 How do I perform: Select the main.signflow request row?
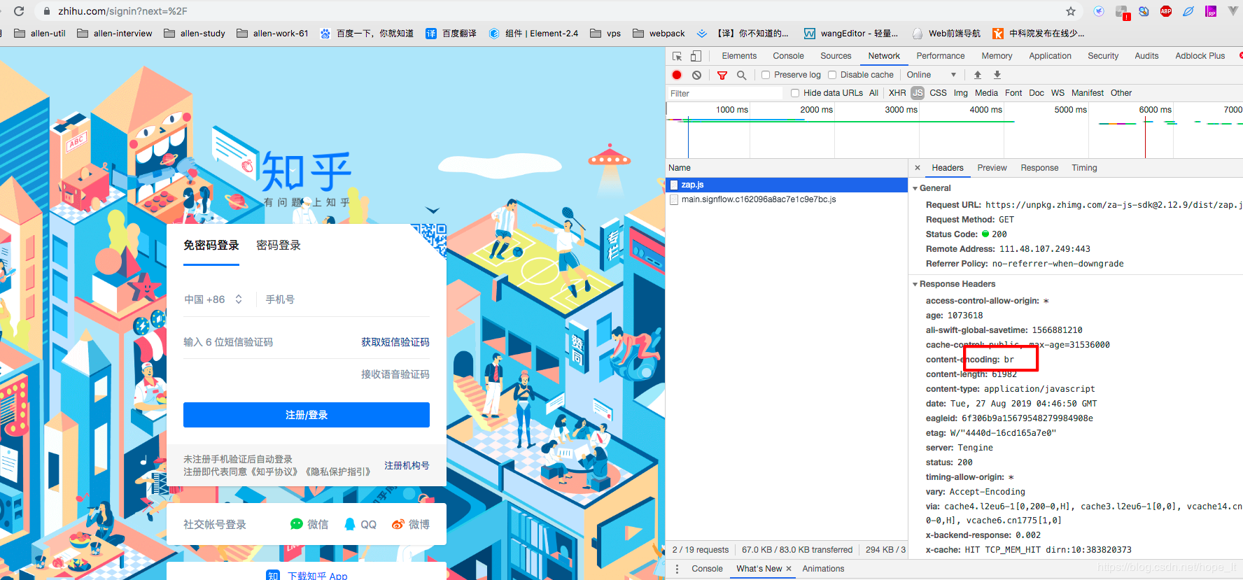[787, 199]
